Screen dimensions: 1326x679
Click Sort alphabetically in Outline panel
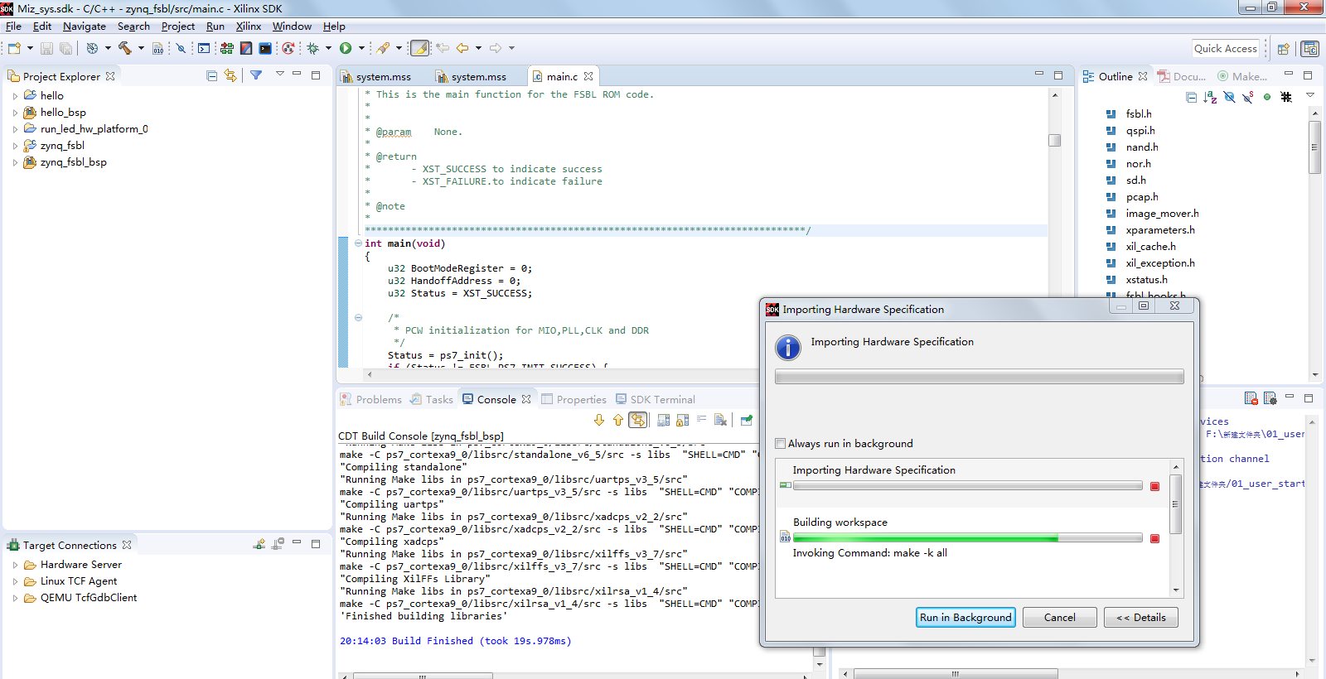1210,97
